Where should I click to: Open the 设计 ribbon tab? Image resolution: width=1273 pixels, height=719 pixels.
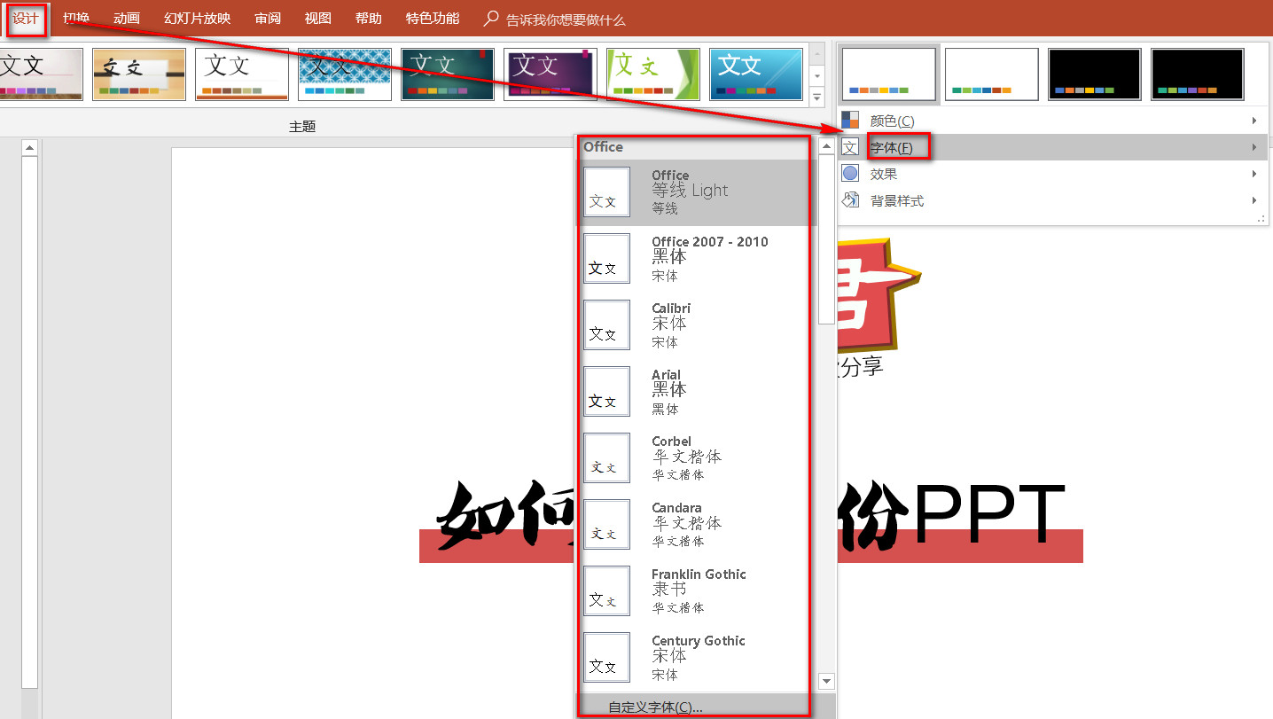pos(27,18)
